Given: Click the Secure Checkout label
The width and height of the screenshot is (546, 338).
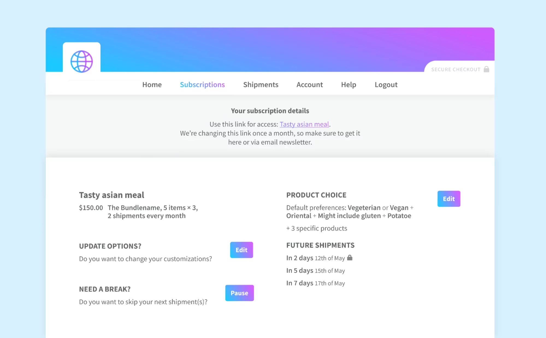Looking at the screenshot, I should click(456, 70).
